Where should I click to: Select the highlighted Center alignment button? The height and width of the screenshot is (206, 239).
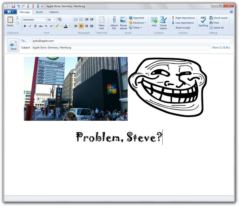click(x=81, y=26)
